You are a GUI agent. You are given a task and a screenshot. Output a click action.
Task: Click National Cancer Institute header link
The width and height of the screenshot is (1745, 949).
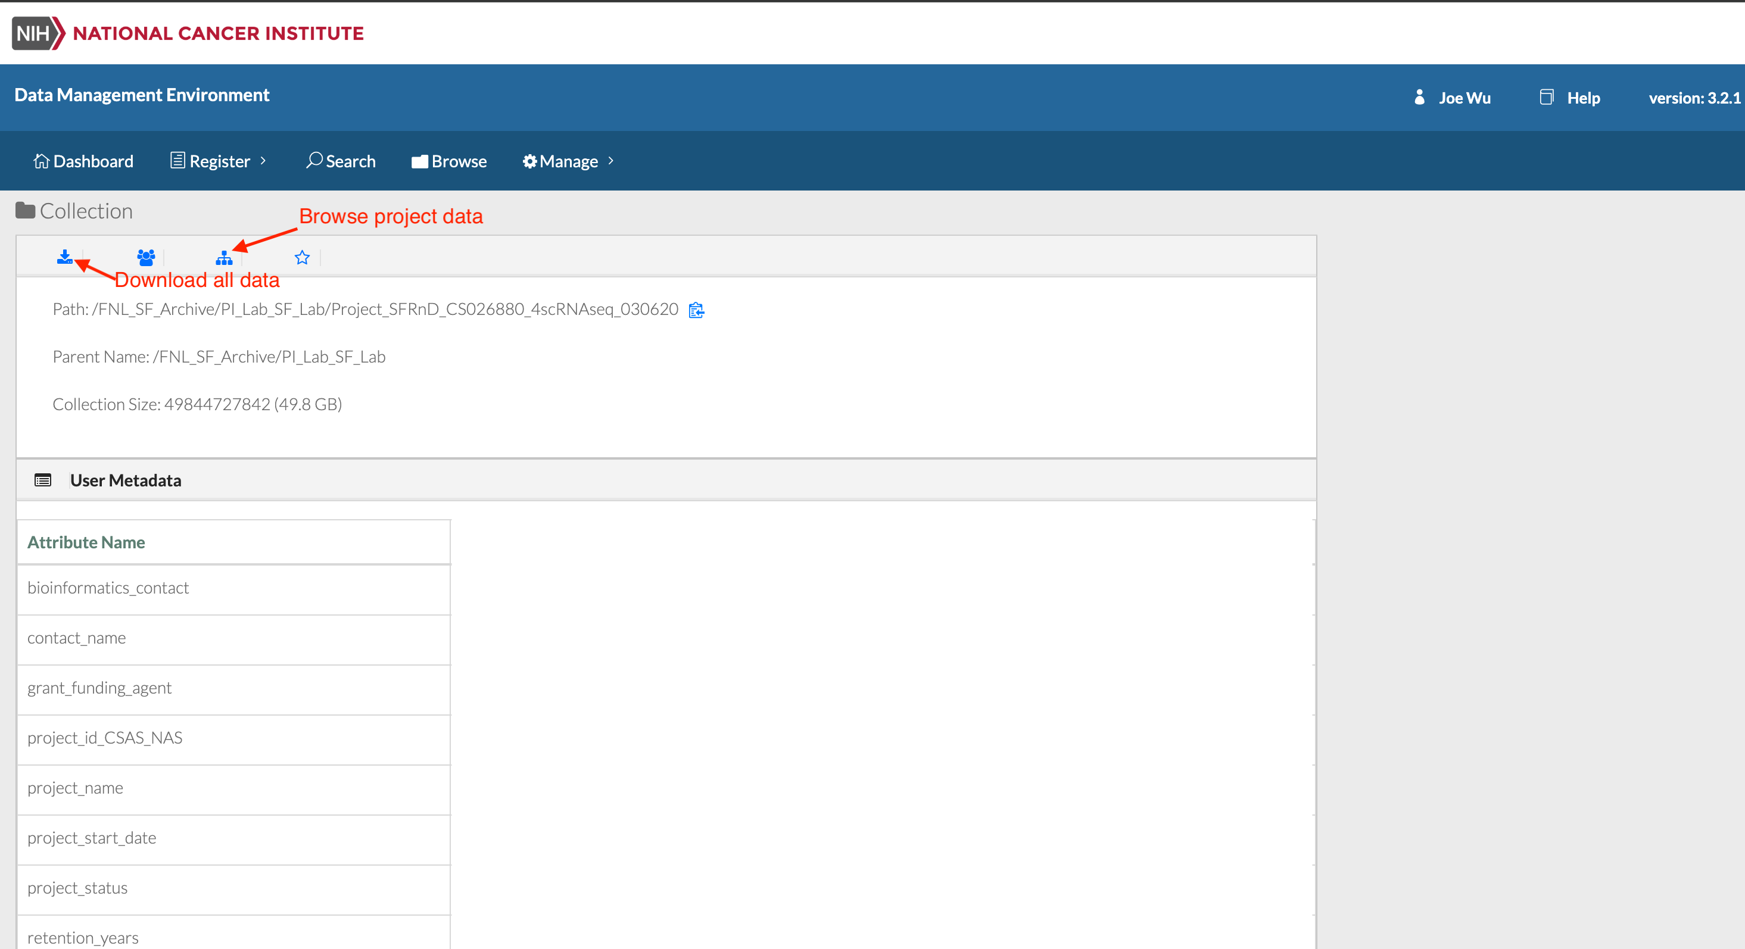218,33
